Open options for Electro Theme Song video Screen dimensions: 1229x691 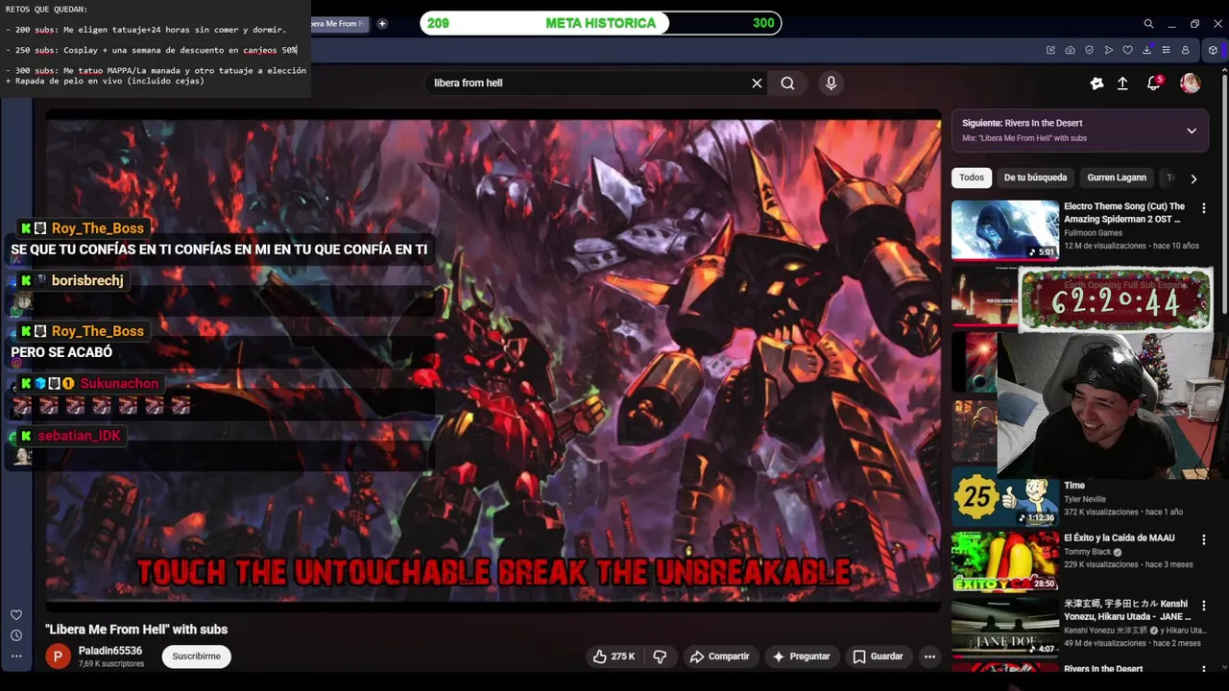point(1203,208)
